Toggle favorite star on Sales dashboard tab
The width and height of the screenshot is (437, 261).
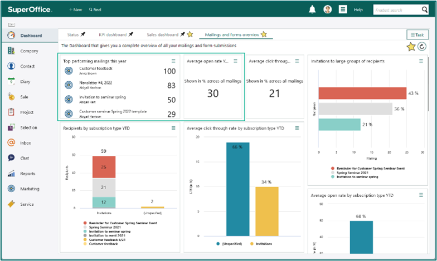click(190, 35)
